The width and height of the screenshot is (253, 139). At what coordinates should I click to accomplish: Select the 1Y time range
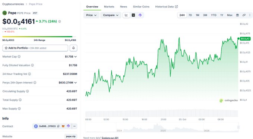(222, 15)
